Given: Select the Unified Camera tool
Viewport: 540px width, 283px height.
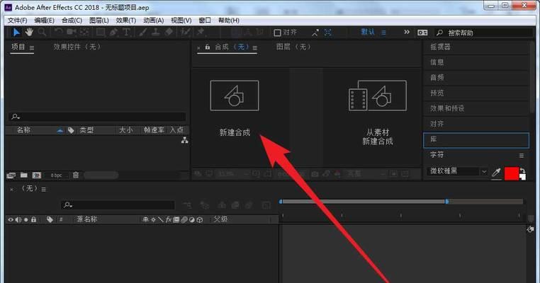Looking at the screenshot, I should pos(72,33).
